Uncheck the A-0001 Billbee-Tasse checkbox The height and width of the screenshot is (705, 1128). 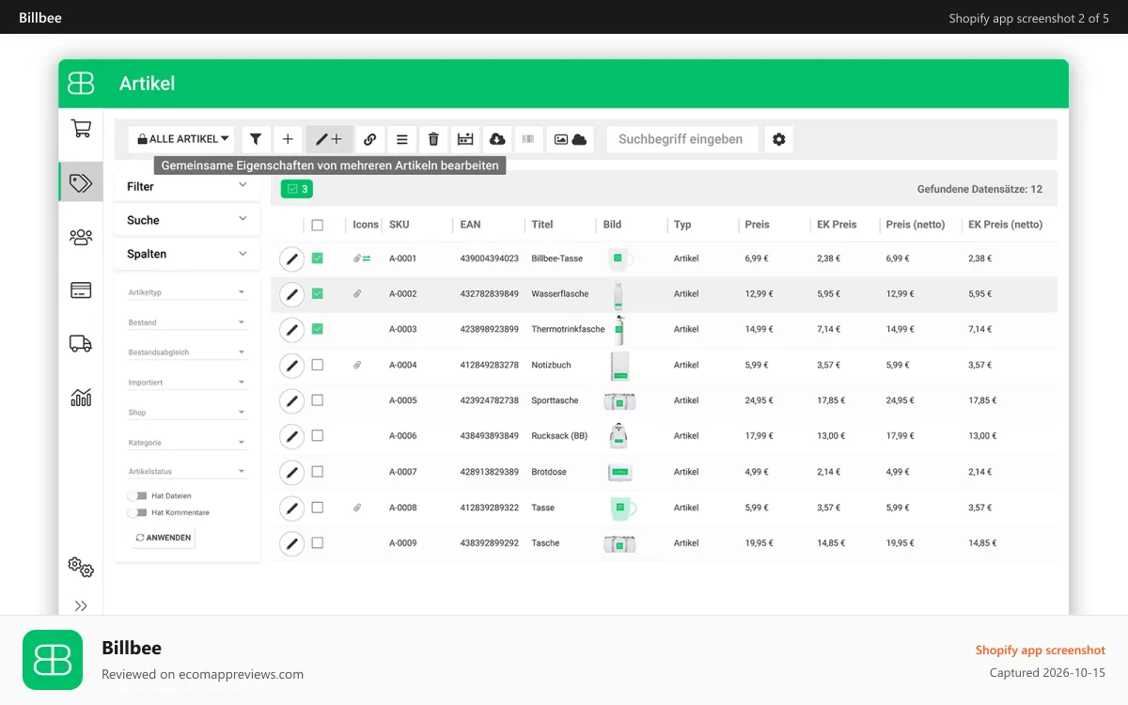pos(317,258)
